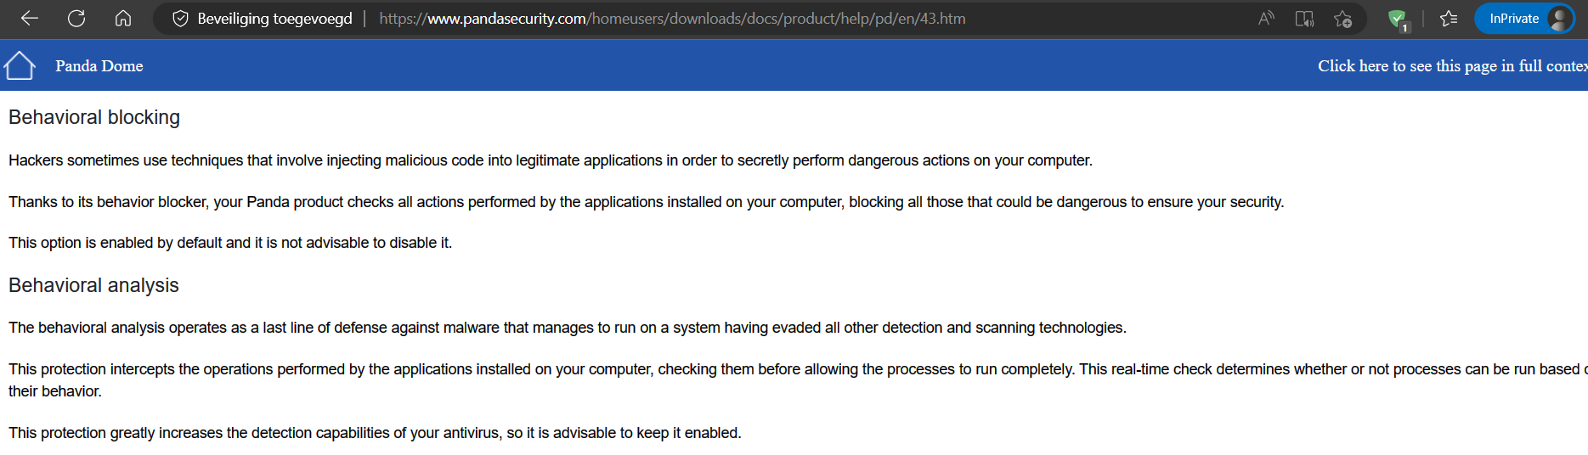Refresh the current page
This screenshot has height=455, width=1588.
point(76,19)
